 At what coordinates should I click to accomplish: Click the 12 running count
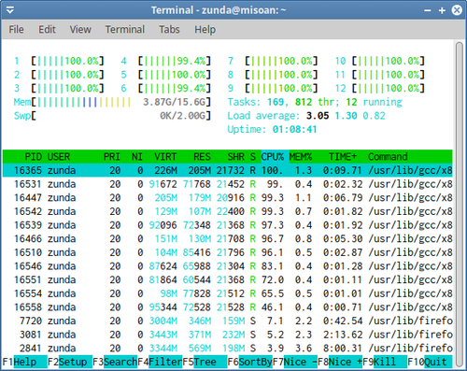[x=374, y=102]
